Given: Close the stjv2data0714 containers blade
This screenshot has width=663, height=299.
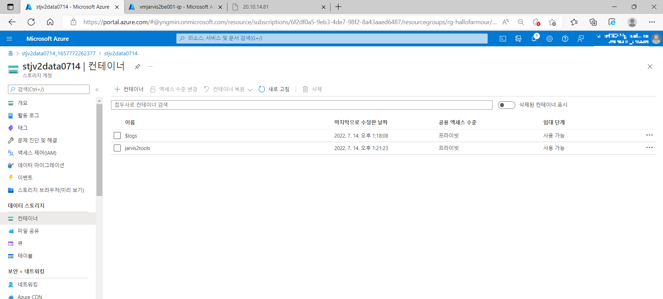Looking at the screenshot, I should click(x=650, y=66).
